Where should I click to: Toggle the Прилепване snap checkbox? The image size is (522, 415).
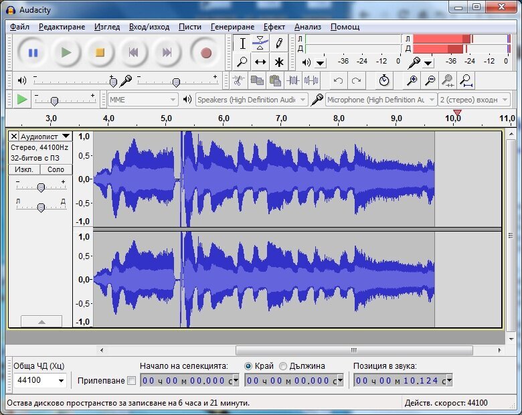point(131,380)
